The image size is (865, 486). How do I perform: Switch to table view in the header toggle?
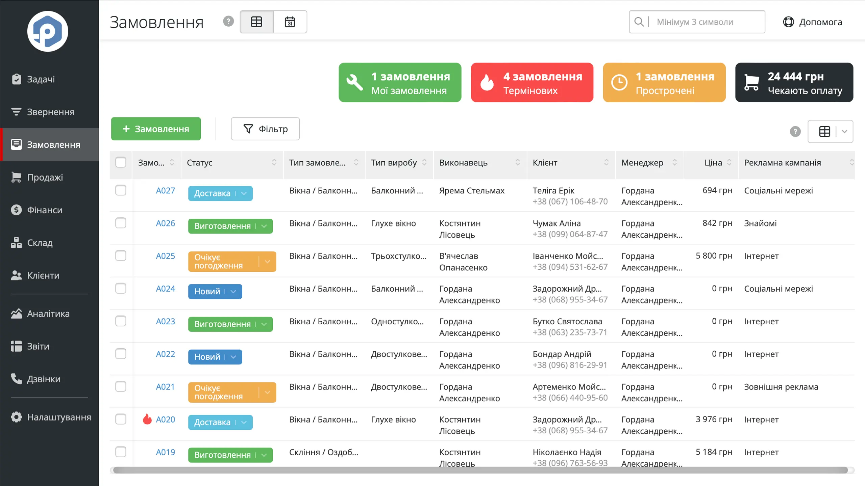click(256, 22)
